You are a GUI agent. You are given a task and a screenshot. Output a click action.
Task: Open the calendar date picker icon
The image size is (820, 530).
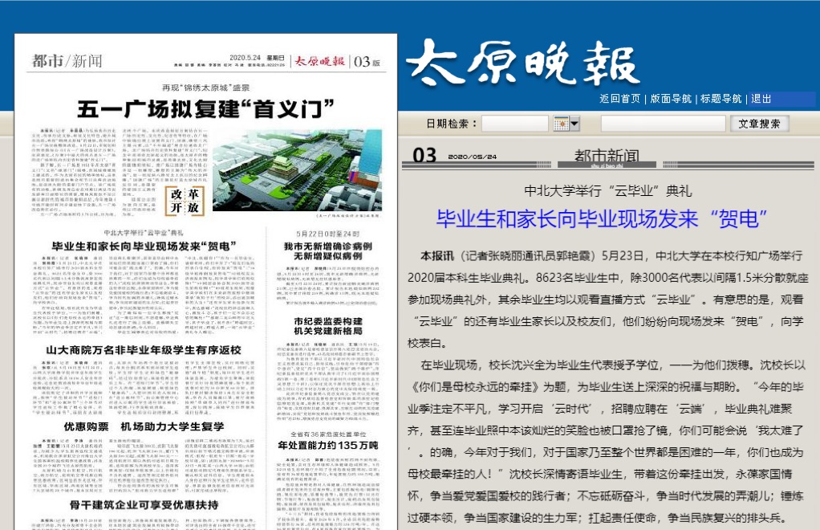pyautogui.click(x=561, y=124)
